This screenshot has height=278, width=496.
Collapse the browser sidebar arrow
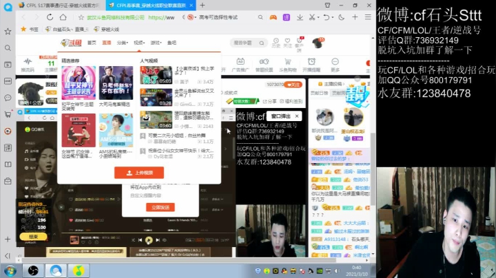[x=8, y=255]
